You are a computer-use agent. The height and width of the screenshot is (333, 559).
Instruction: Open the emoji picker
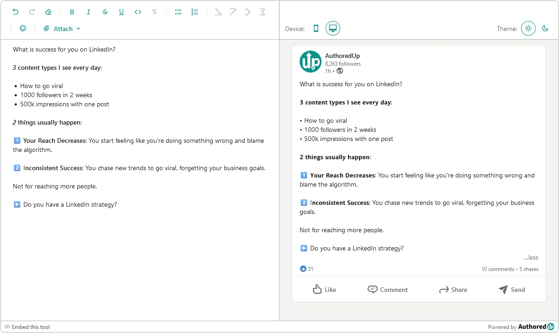click(x=23, y=28)
